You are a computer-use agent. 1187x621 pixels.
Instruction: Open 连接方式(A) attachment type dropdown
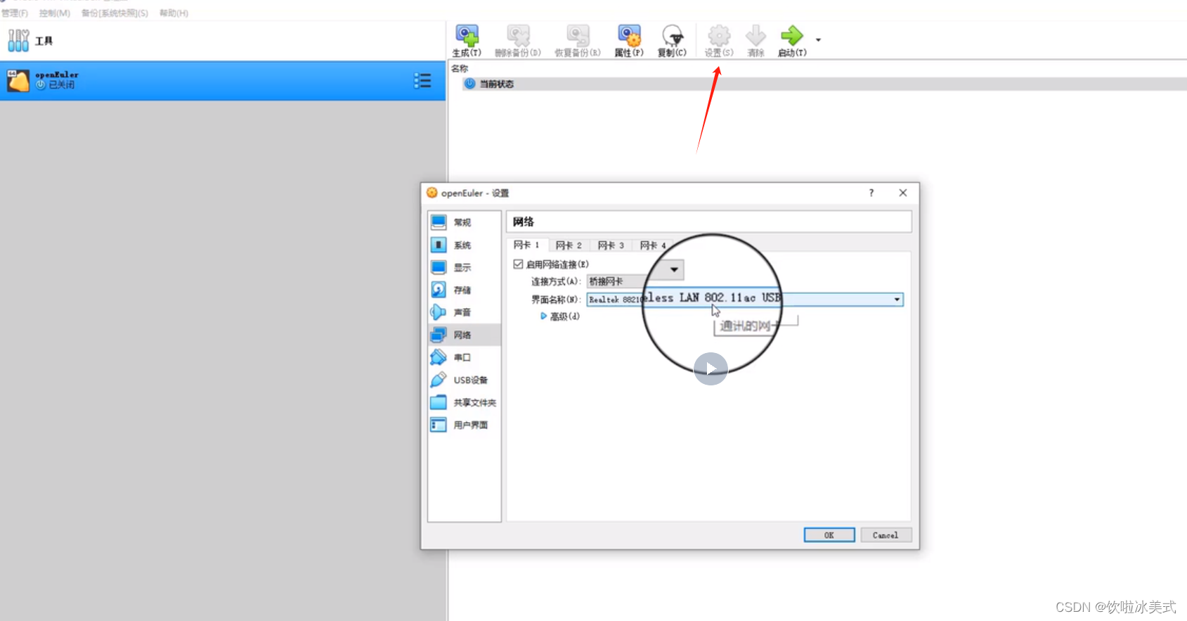coord(635,281)
